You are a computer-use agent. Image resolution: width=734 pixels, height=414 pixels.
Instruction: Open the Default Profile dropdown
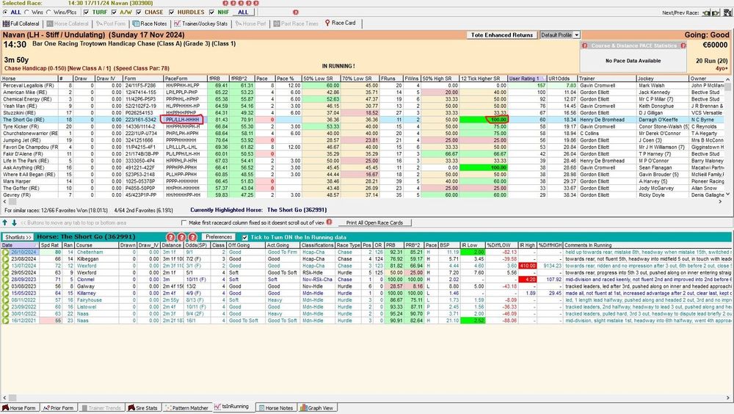pos(576,35)
